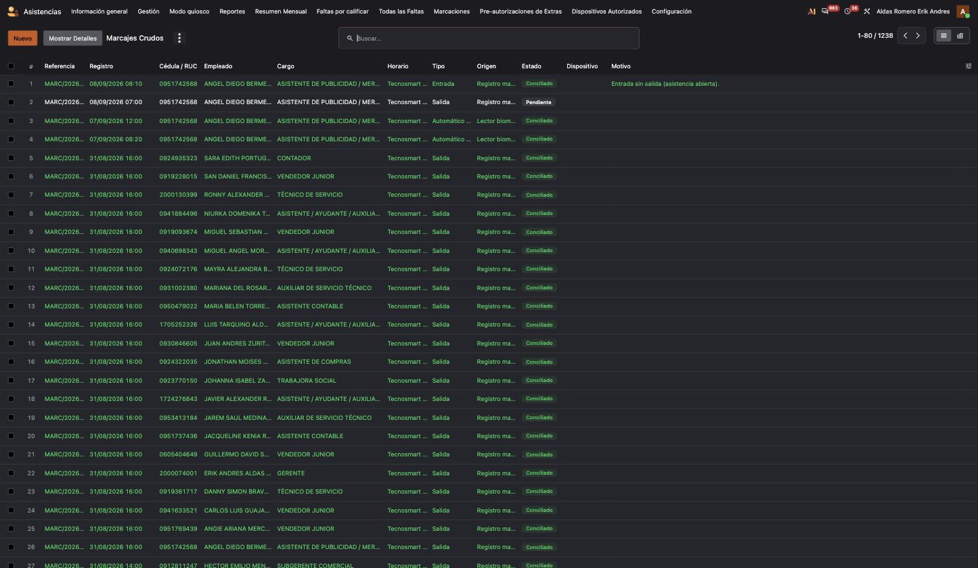Open Dispositivos Autorizados menu item
Image resolution: width=978 pixels, height=568 pixels.
click(x=606, y=11)
